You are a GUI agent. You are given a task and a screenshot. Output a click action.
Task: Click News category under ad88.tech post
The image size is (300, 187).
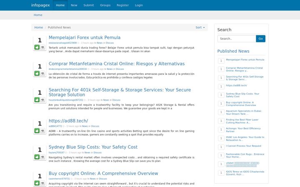click(x=85, y=126)
